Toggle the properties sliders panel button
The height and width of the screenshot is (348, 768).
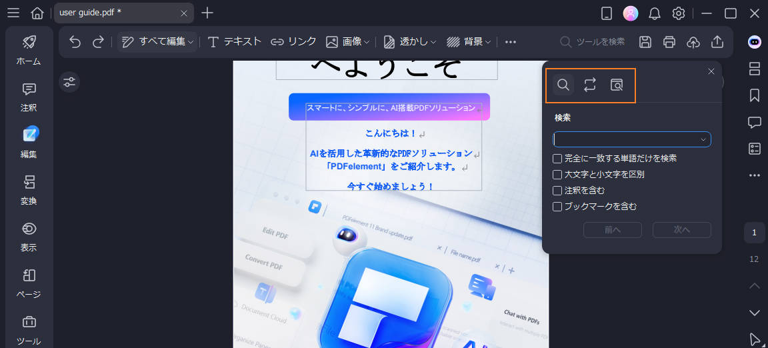(x=69, y=82)
